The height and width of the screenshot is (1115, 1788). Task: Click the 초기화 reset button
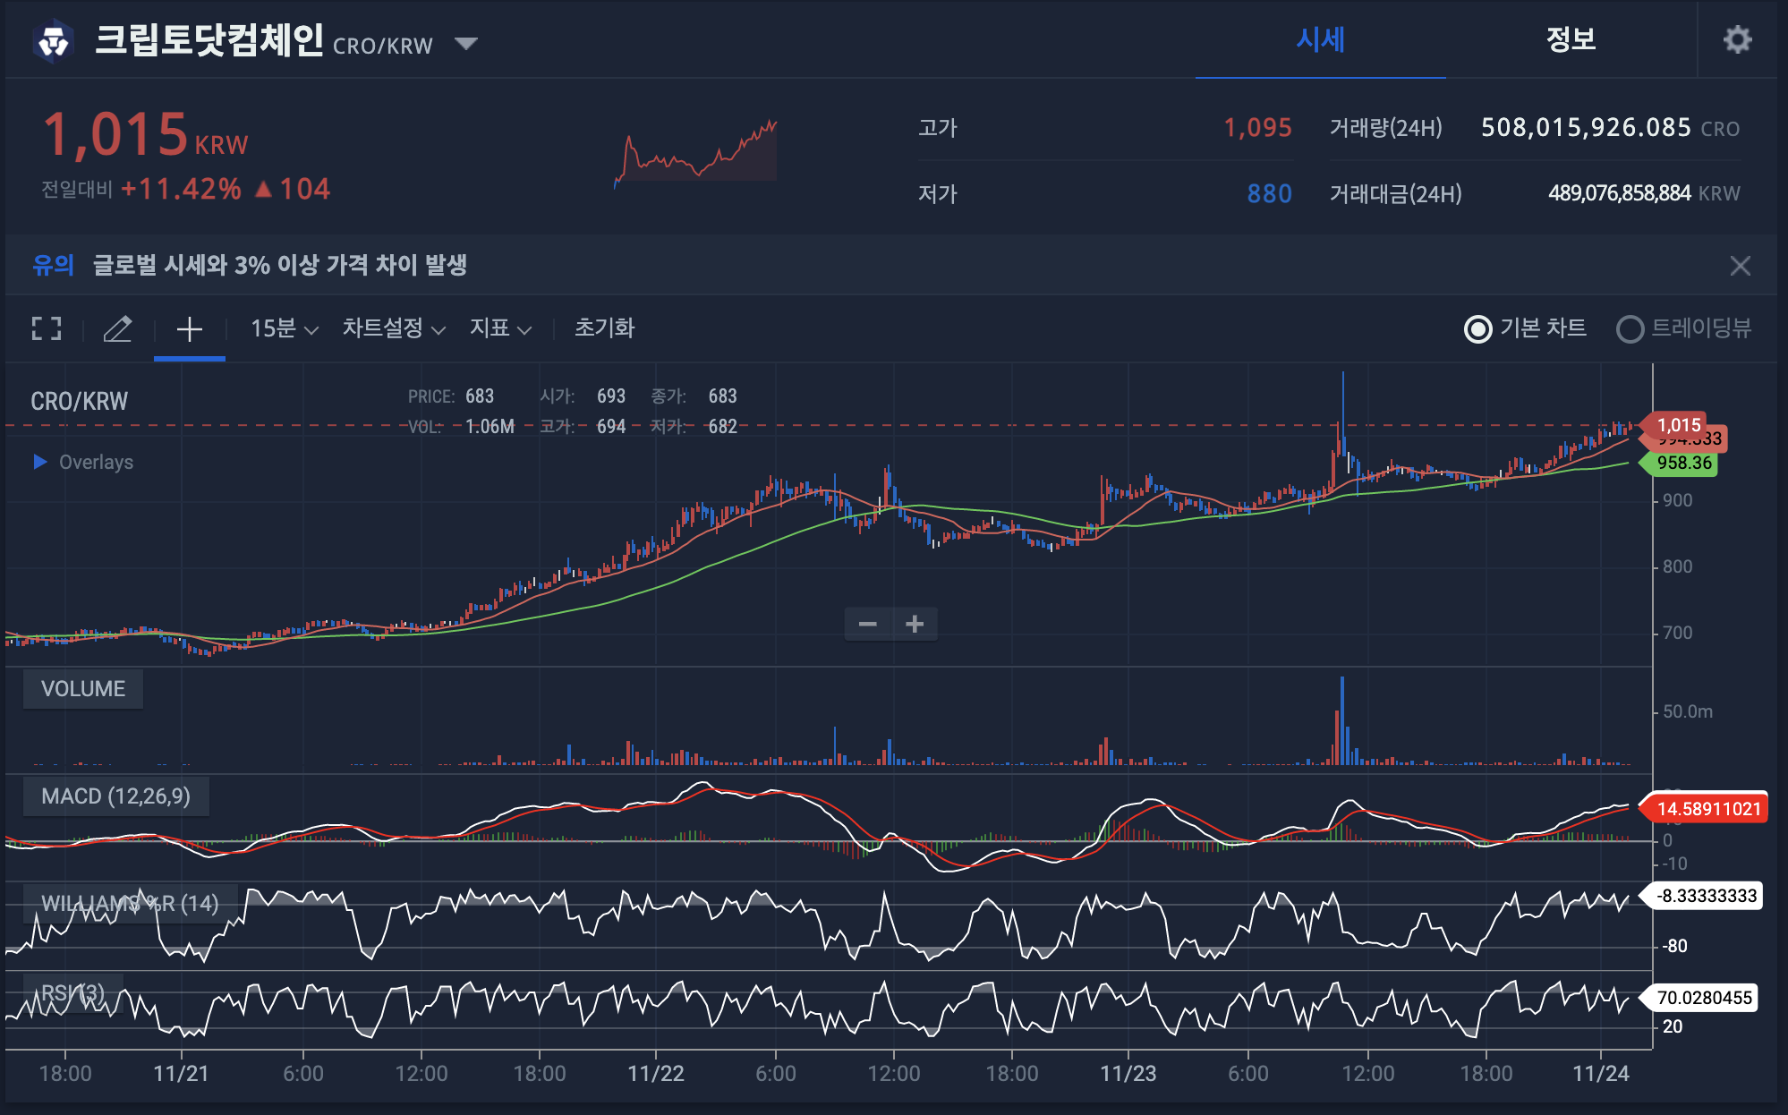click(x=604, y=328)
